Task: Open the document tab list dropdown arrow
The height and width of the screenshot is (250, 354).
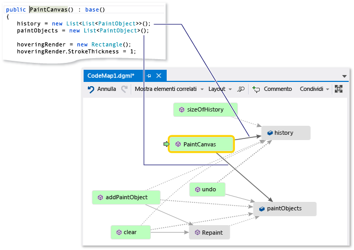Action: [x=344, y=76]
